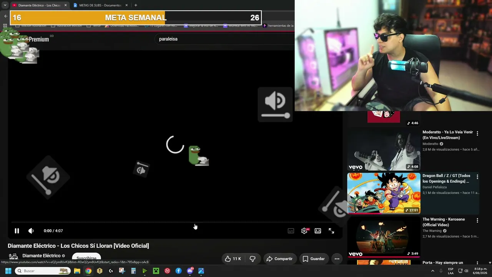Open File Explorer from the taskbar
The image size is (492, 277).
tap(77, 271)
